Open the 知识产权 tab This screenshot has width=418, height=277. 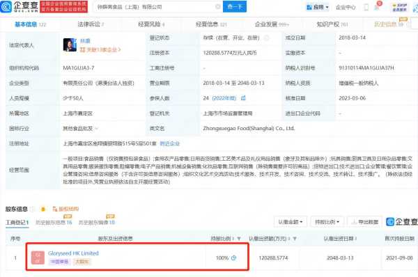click(x=332, y=24)
